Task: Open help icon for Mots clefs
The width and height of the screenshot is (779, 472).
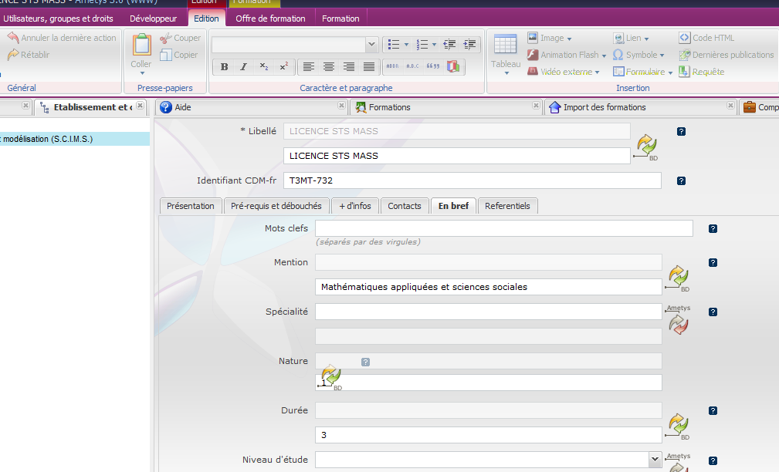Action: [x=713, y=229]
